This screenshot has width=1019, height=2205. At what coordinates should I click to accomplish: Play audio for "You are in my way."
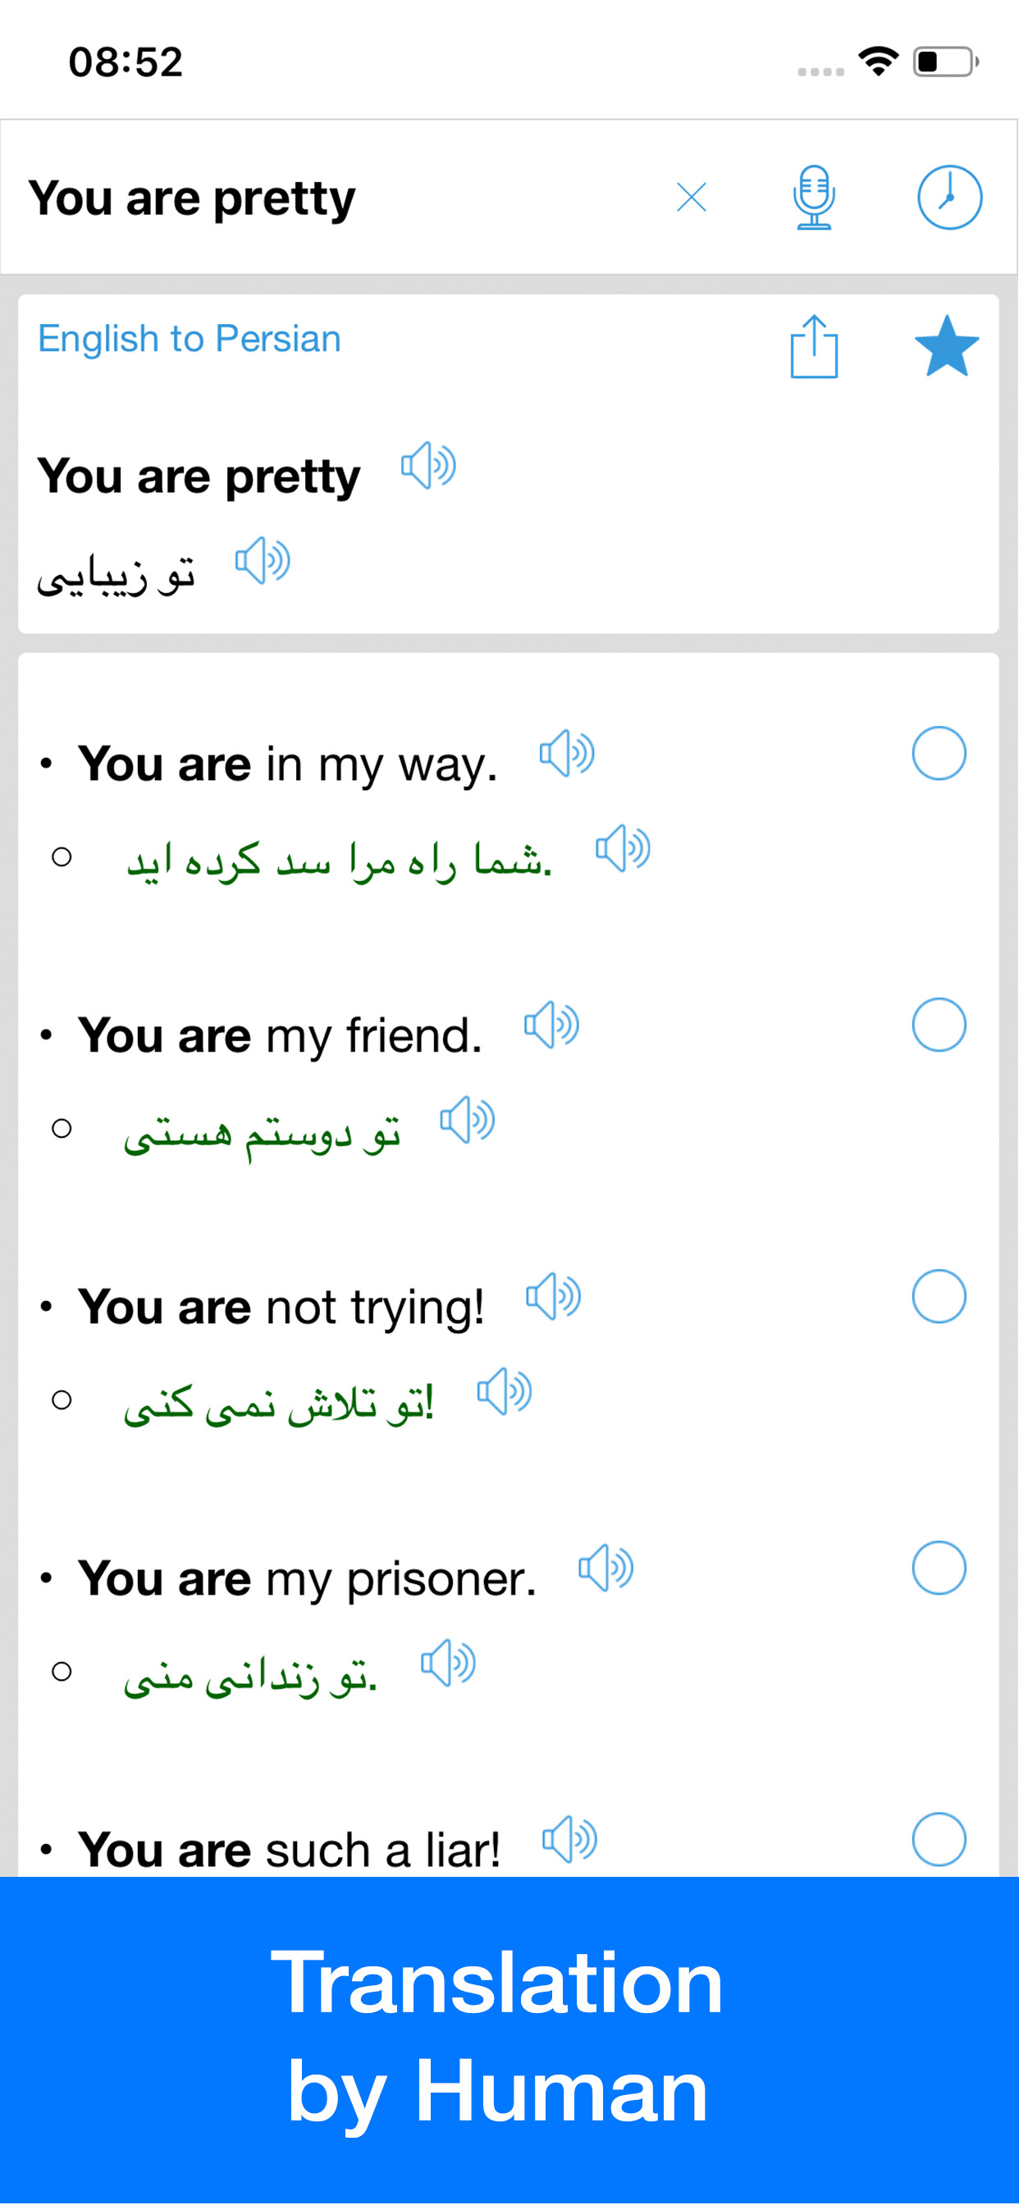(567, 754)
